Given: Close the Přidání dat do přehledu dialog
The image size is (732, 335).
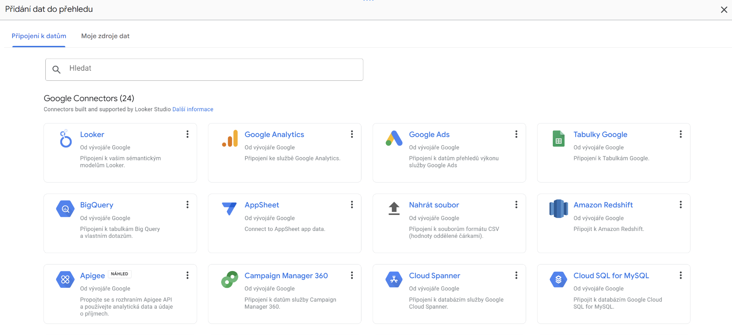Looking at the screenshot, I should 724,10.
